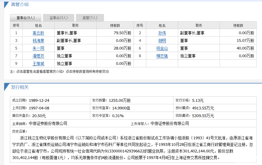Image resolution: width=262 pixels, height=165 pixels.
Task: Click the 发行数量 1255.00万股 cell
Action: (x=132, y=100)
